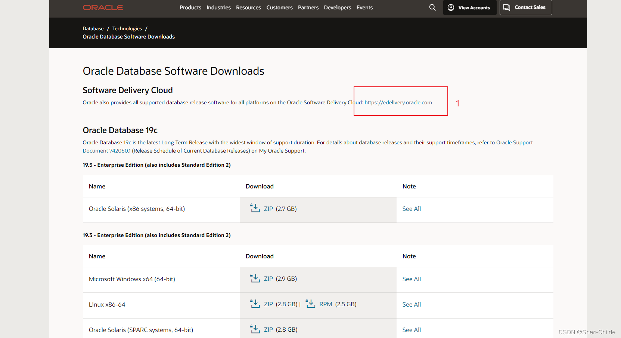Open the Industries menu

coord(218,7)
